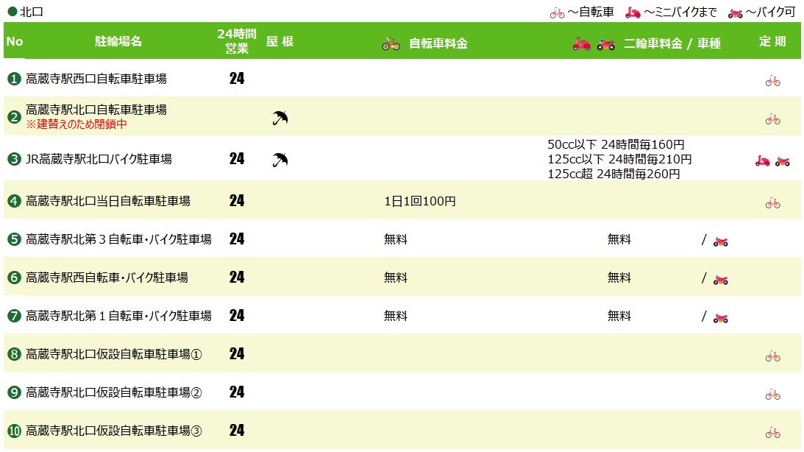Select 高蔵寺駅西口自転車駐車場 parking name
The width and height of the screenshot is (804, 452).
(96, 79)
